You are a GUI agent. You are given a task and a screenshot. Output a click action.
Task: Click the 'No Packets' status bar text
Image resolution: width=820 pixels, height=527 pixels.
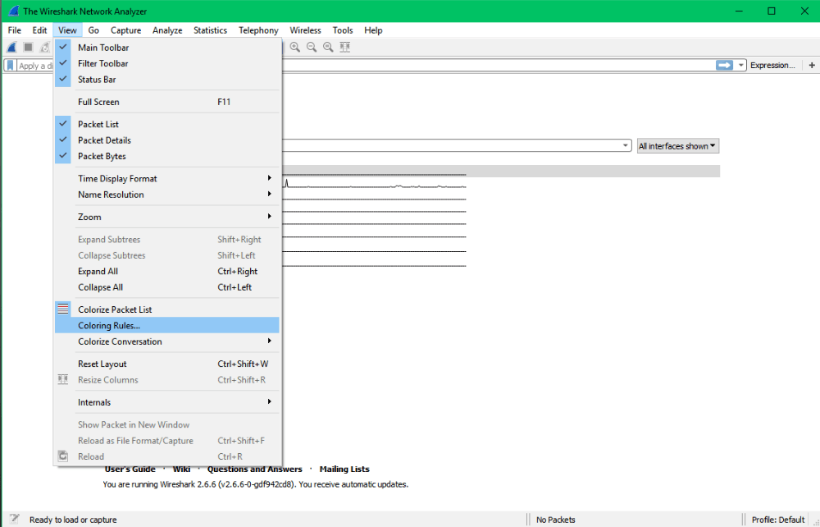(555, 520)
